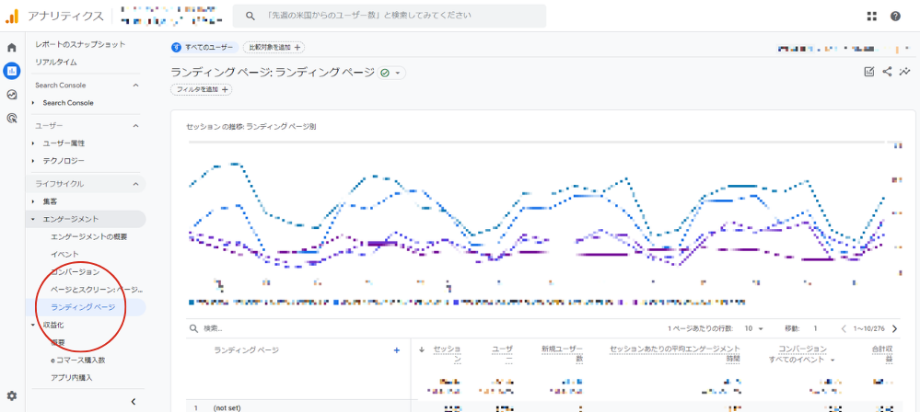Open アプリ内購入 report
Screen dimensions: 920x412
(x=72, y=377)
